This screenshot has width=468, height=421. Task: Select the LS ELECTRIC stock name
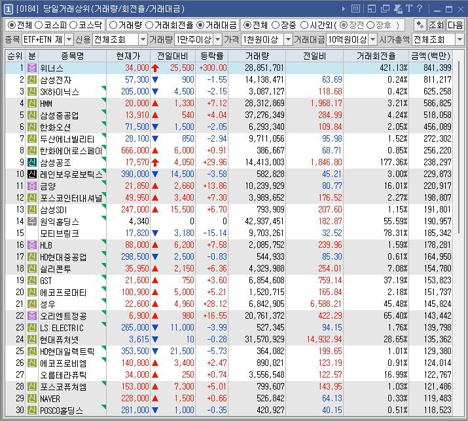pos(62,328)
